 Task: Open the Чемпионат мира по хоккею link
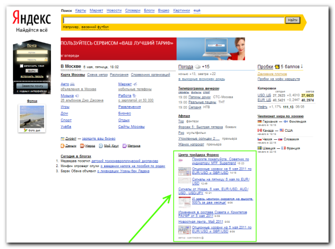pos(280,116)
